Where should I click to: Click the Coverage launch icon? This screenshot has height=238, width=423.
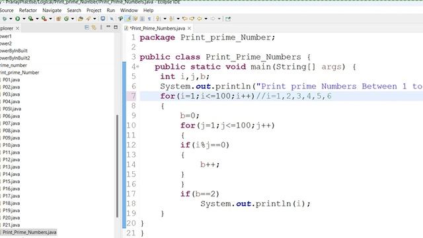point(31,19)
